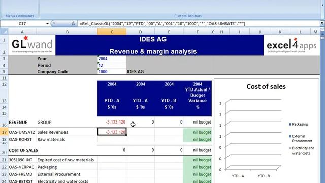The image size is (325, 183).
Task: Select column A header
Action: point(22,32)
